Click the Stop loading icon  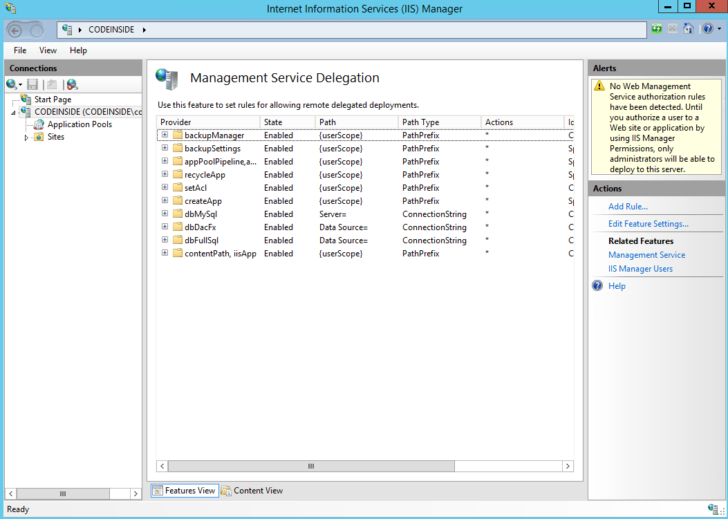click(672, 29)
